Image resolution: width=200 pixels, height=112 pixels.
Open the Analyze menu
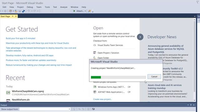64,7
